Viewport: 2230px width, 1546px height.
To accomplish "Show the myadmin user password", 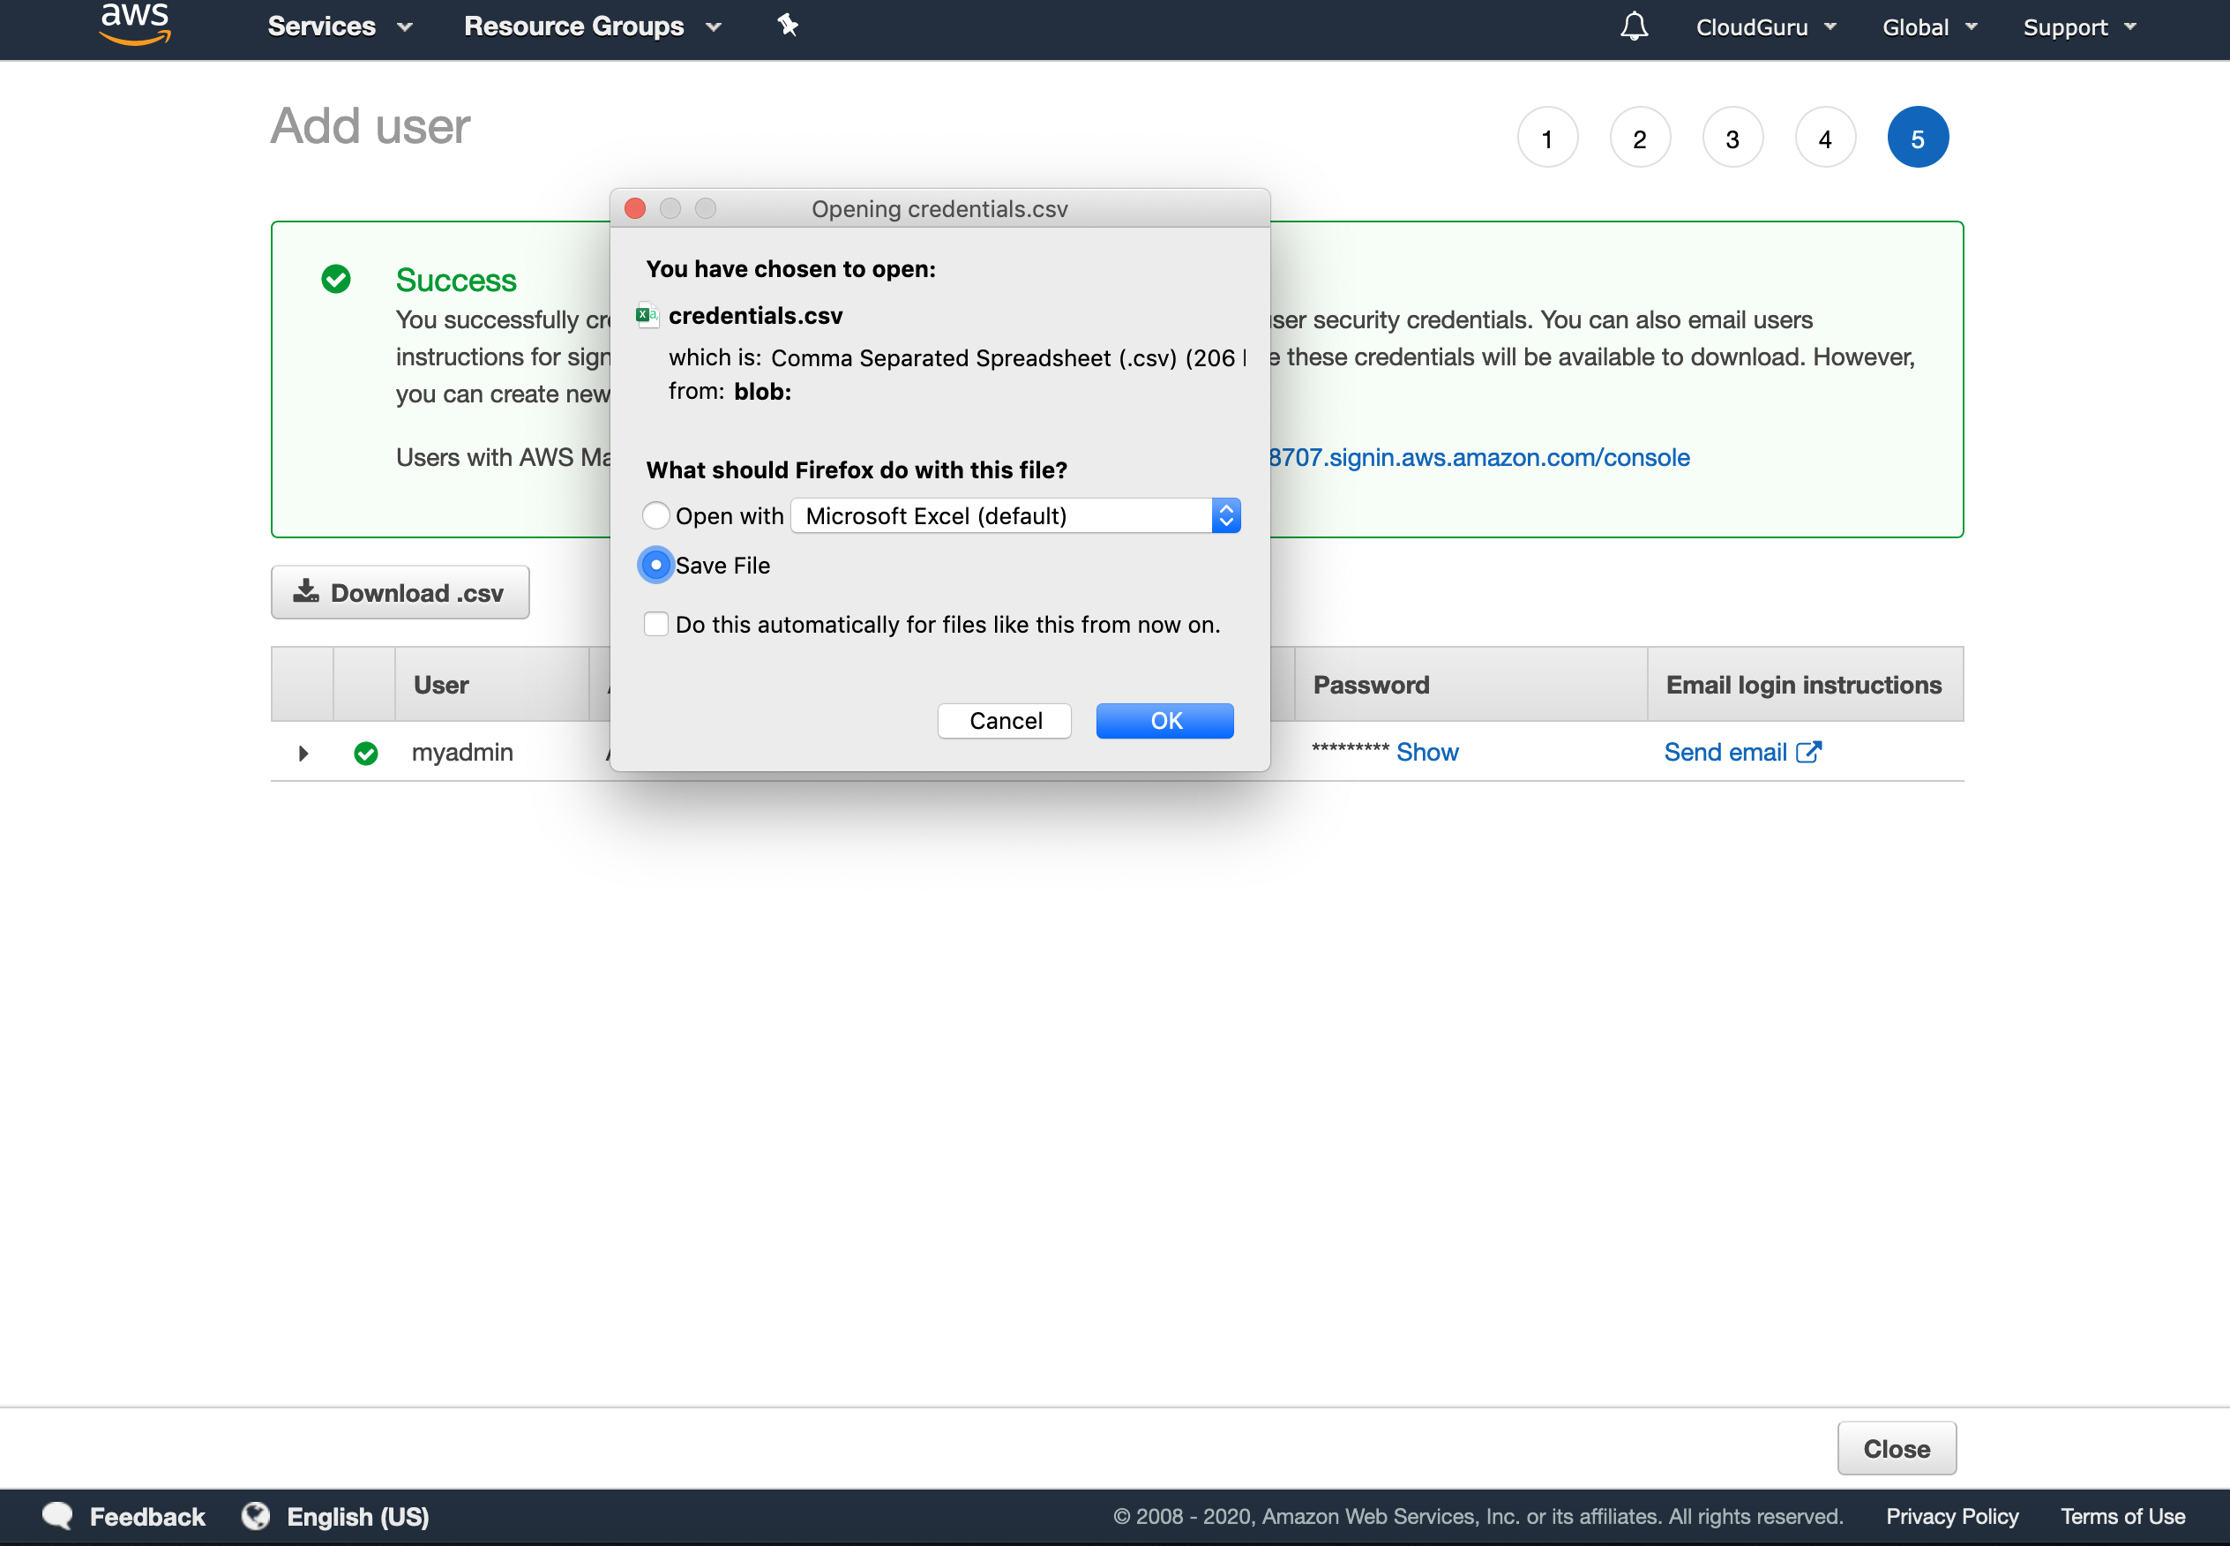I will (x=1426, y=752).
